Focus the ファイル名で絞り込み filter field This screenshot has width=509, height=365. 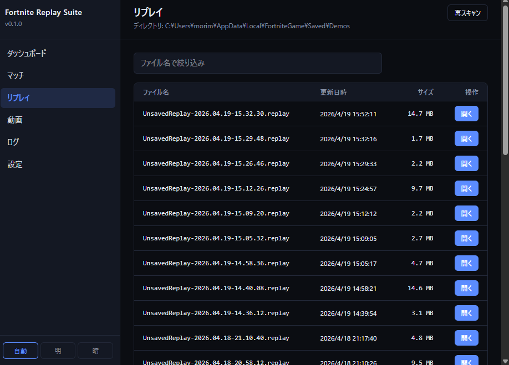(x=257, y=63)
